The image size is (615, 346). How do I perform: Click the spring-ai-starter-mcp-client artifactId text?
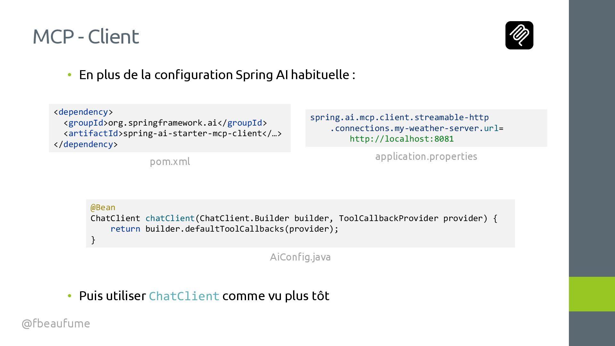193,134
